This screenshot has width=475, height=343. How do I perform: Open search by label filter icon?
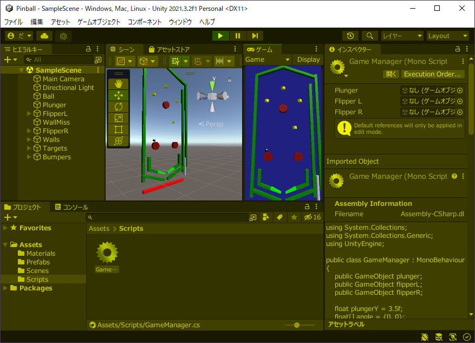click(279, 217)
